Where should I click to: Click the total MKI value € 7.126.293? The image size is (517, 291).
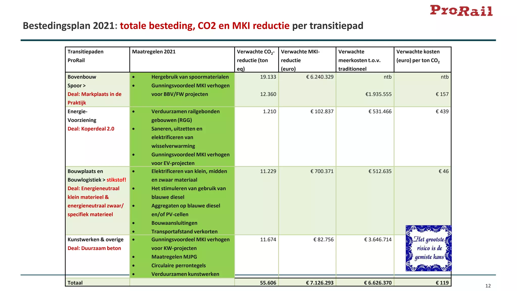click(x=319, y=283)
